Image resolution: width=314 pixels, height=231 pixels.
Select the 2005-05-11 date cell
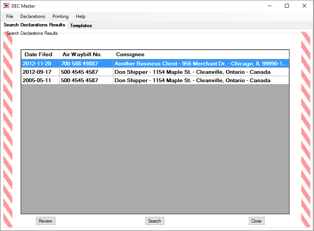click(40, 80)
